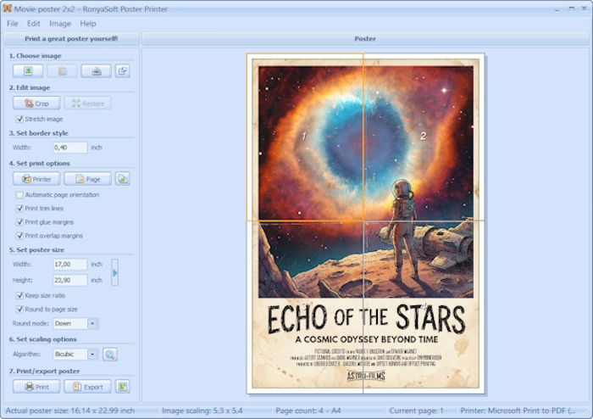Click the fourth Choose image icon button
The image size is (593, 419).
(123, 70)
